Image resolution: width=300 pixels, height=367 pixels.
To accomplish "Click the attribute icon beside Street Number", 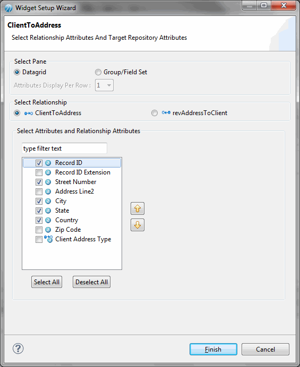I will pyautogui.click(x=48, y=182).
